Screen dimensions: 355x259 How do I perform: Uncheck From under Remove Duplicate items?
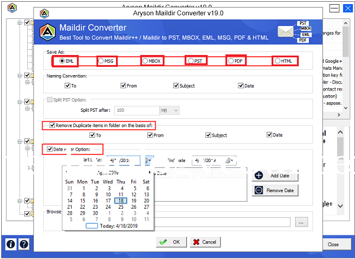150,135
